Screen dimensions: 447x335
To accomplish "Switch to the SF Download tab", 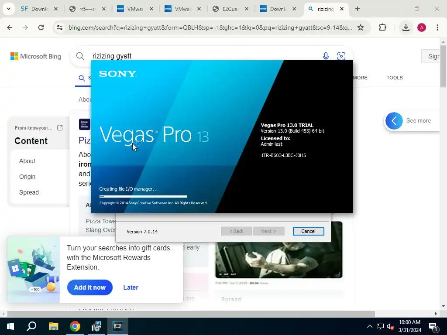I will (39, 9).
